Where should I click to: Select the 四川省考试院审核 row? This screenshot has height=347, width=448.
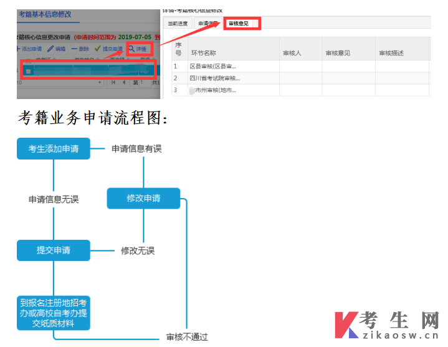(301, 78)
